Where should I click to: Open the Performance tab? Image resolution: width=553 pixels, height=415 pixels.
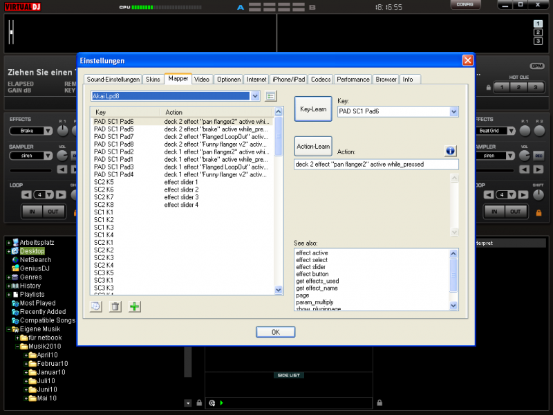(x=353, y=80)
